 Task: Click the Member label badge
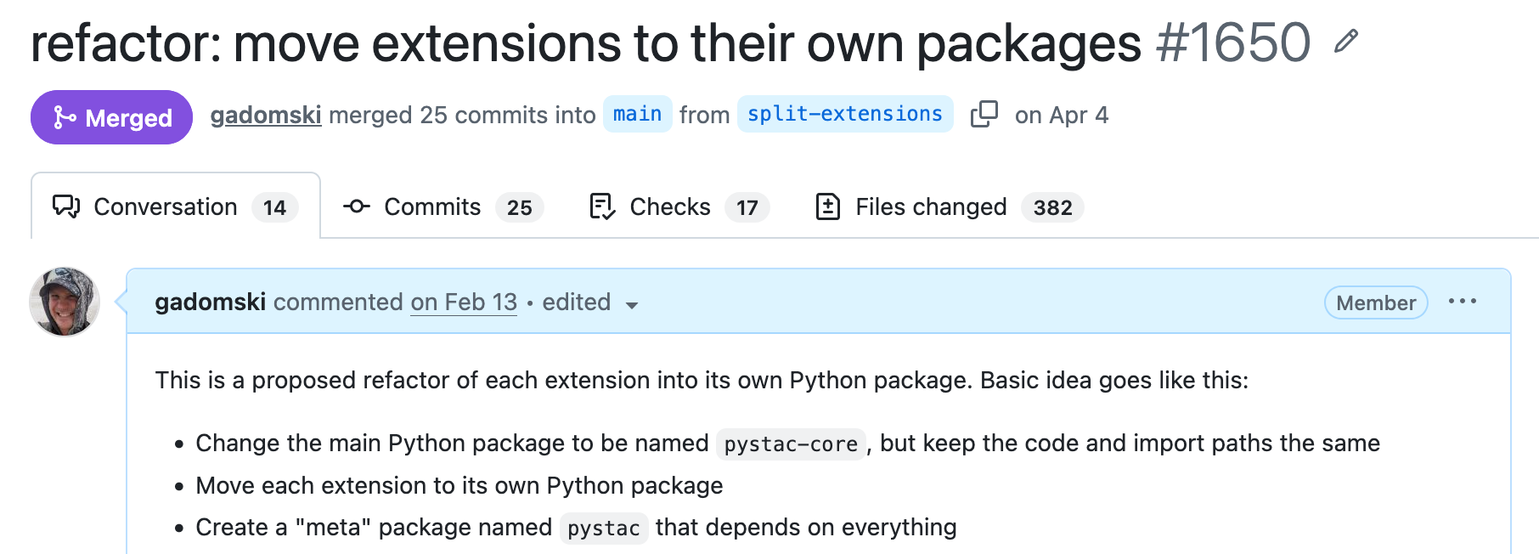1376,302
